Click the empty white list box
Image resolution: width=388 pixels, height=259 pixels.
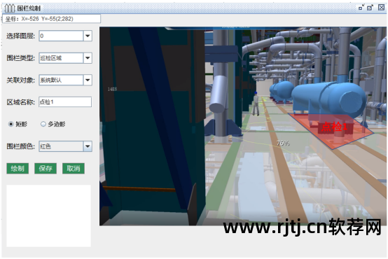[x=49, y=216]
